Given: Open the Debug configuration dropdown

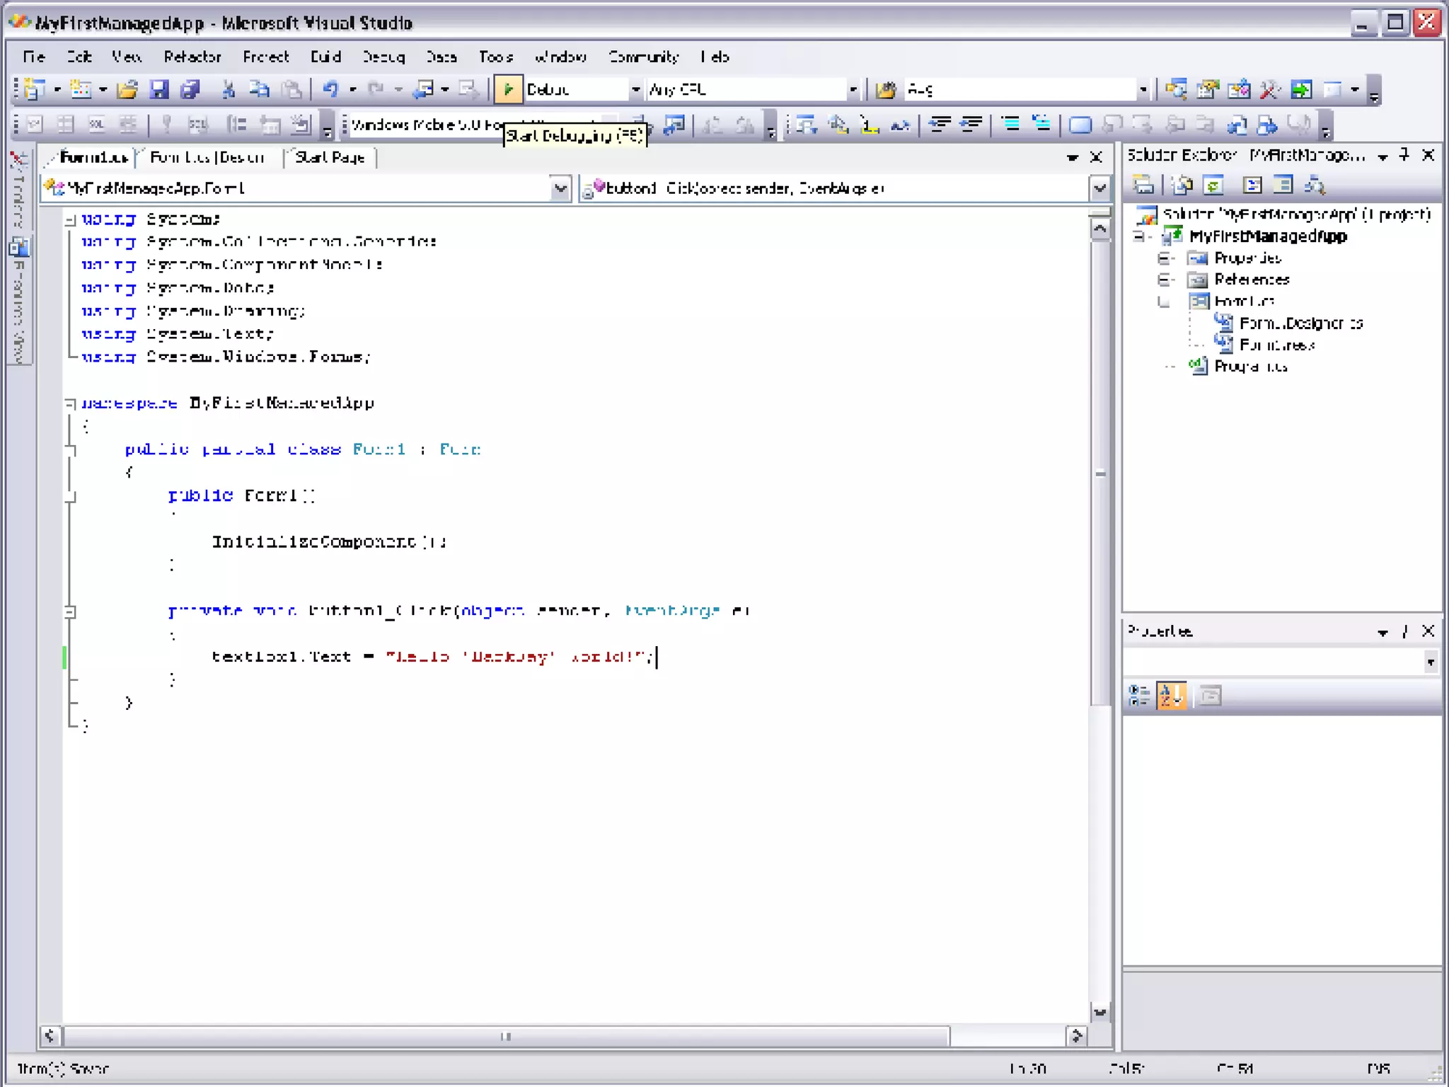Looking at the screenshot, I should (x=635, y=90).
